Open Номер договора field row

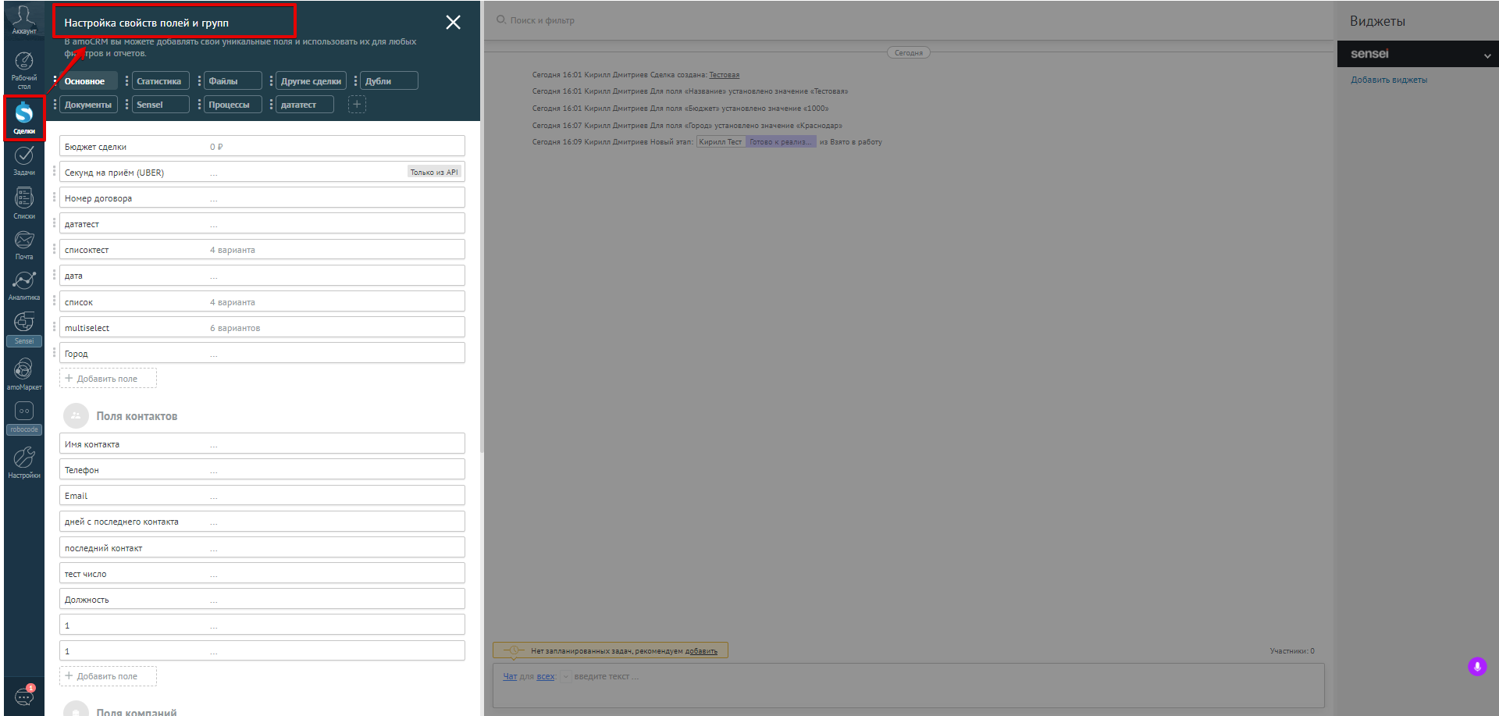click(x=262, y=198)
